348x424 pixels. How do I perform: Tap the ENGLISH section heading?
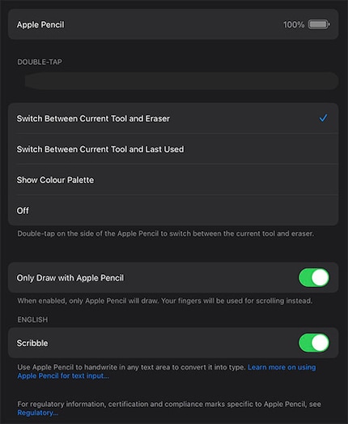click(32, 319)
